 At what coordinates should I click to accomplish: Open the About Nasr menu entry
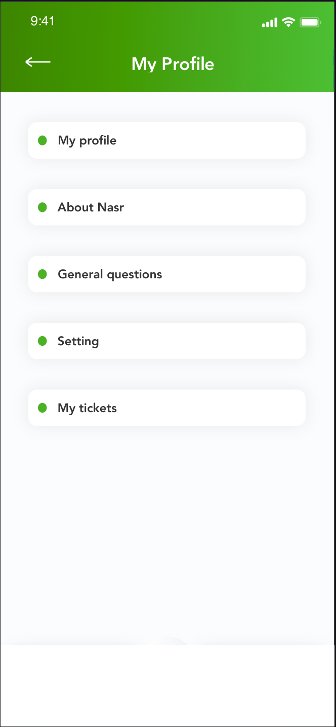click(167, 207)
